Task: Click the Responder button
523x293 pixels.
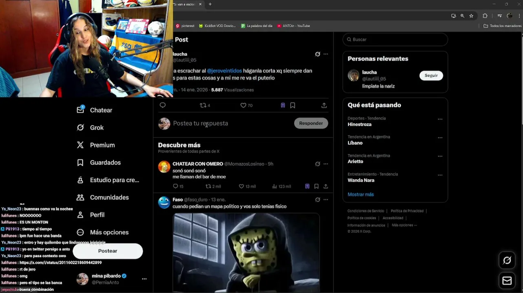Action: [x=311, y=123]
